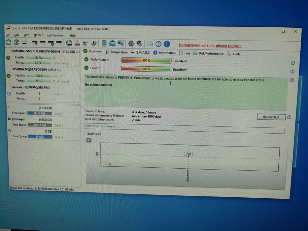Image resolution: width=308 pixels, height=231 pixels.
Task: Click the second disk test toolbar icon
Action: pyautogui.click(x=43, y=43)
